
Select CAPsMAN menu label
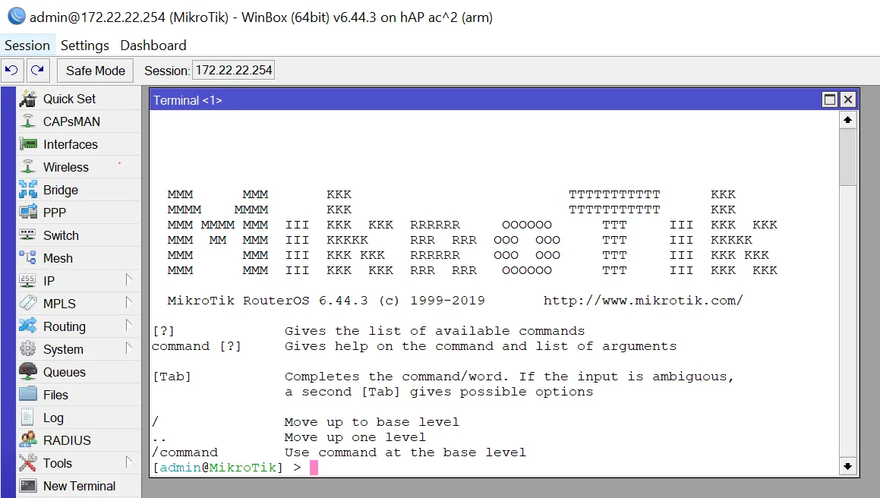click(x=71, y=121)
